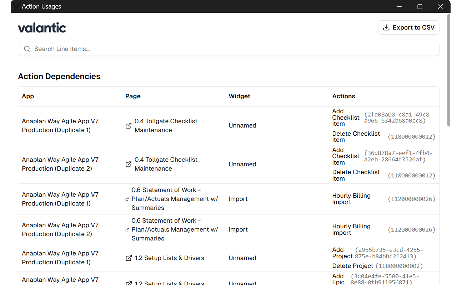This screenshot has height=285, width=457.
Task: Open 0.4 Tollgate Checklist Maintenance page for Duplicate 2
Action: click(166, 164)
